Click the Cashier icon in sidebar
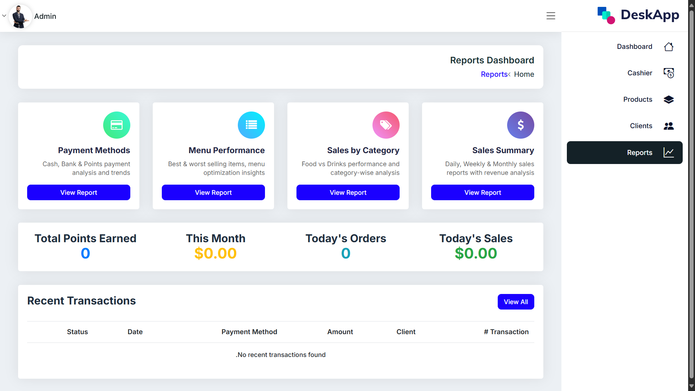The image size is (695, 391). [668, 73]
